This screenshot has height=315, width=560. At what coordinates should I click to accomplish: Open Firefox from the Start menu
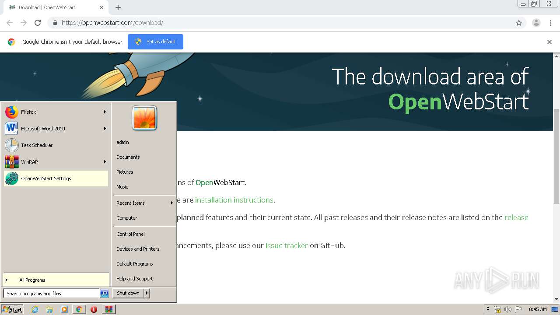coord(56,112)
